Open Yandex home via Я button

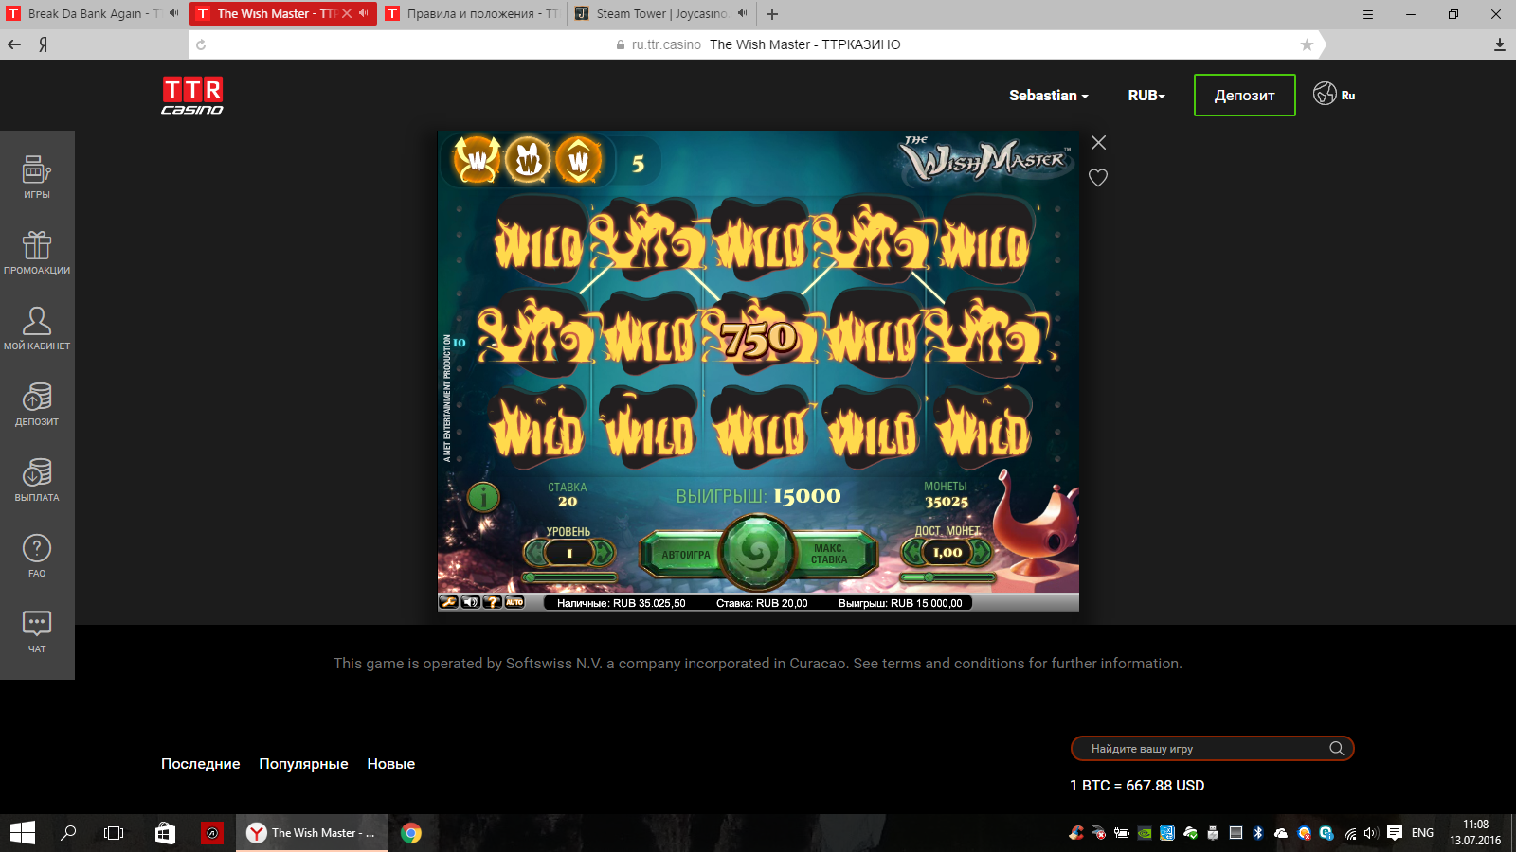(x=43, y=44)
